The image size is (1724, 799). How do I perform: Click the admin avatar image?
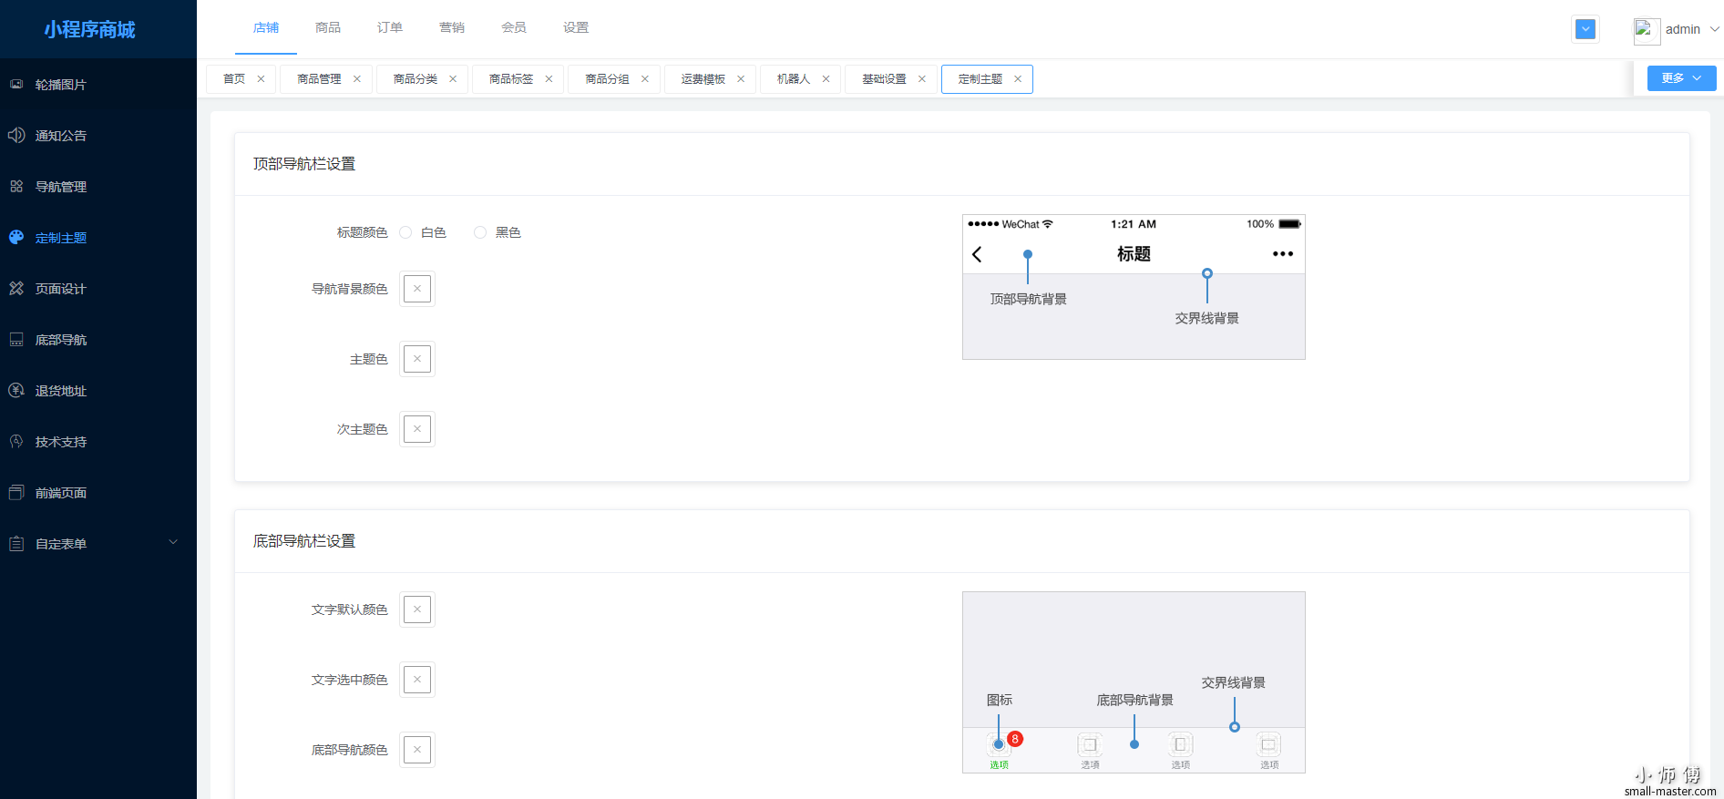[x=1646, y=30]
